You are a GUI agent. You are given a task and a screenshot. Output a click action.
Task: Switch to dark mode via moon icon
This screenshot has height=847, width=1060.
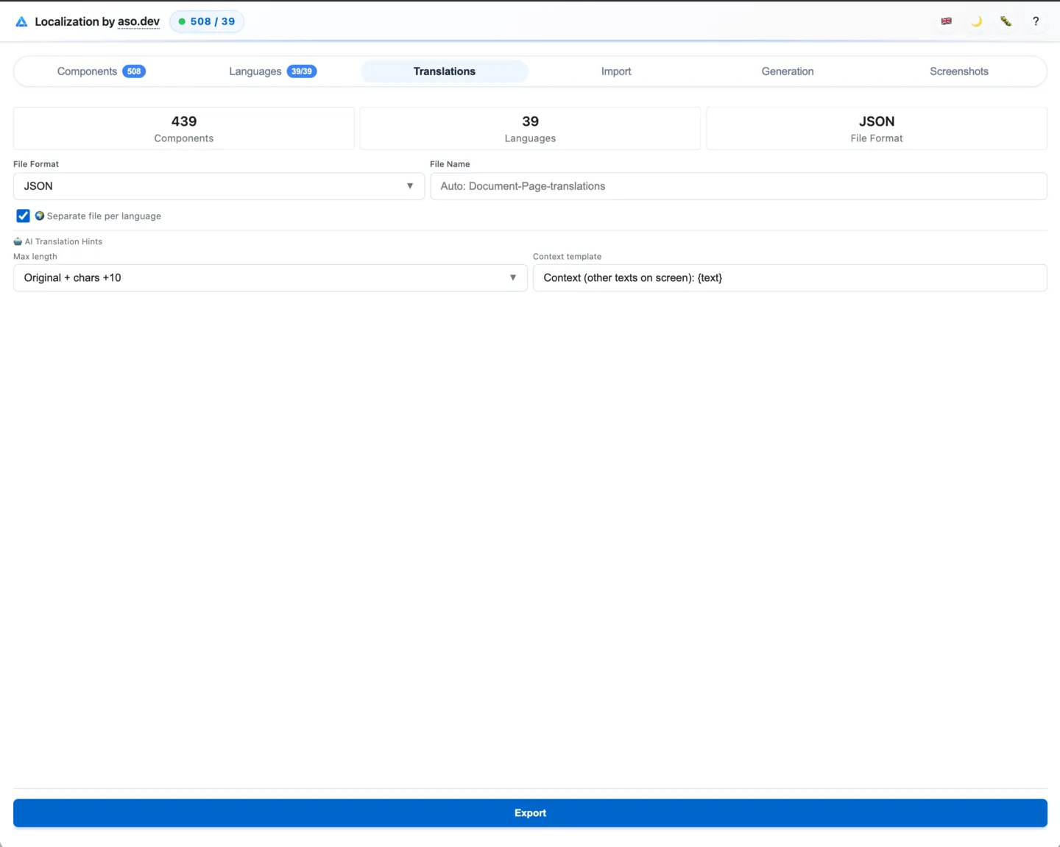pyautogui.click(x=976, y=21)
